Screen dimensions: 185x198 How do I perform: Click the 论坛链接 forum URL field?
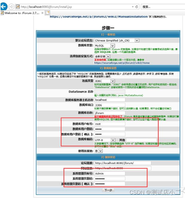pyautogui.click(x=123, y=163)
